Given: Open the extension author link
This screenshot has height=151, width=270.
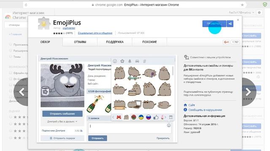Looking at the screenshot, I should (69, 28).
